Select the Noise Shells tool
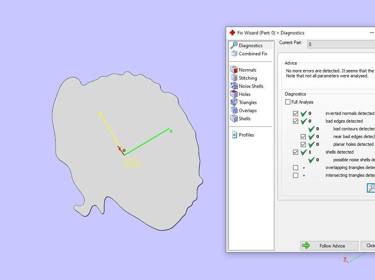This screenshot has height=280, width=375. click(x=247, y=86)
